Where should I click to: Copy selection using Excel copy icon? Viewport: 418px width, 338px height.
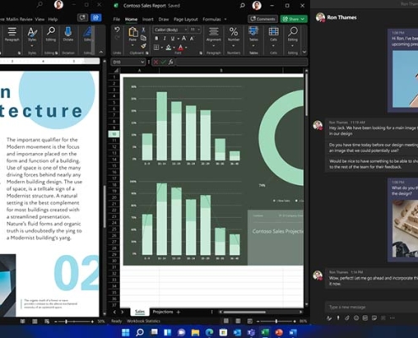click(144, 38)
